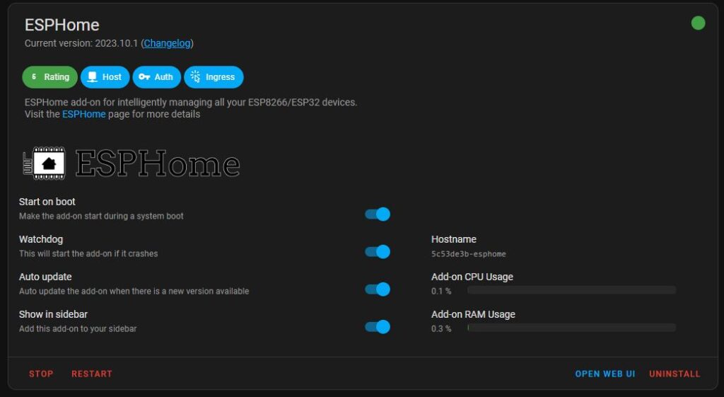The image size is (724, 397).
Task: Click the Auth key chip
Action: tap(156, 77)
